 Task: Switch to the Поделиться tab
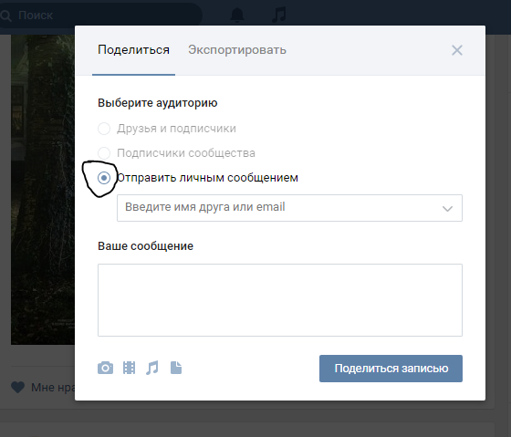pos(133,50)
